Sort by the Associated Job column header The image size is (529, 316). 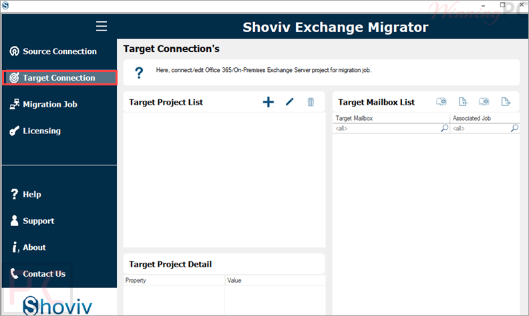click(485, 118)
